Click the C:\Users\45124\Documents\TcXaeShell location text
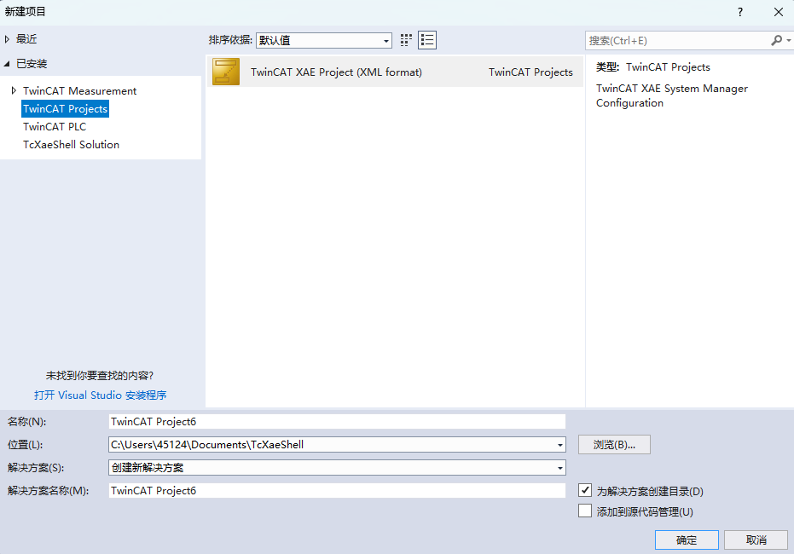 click(207, 445)
